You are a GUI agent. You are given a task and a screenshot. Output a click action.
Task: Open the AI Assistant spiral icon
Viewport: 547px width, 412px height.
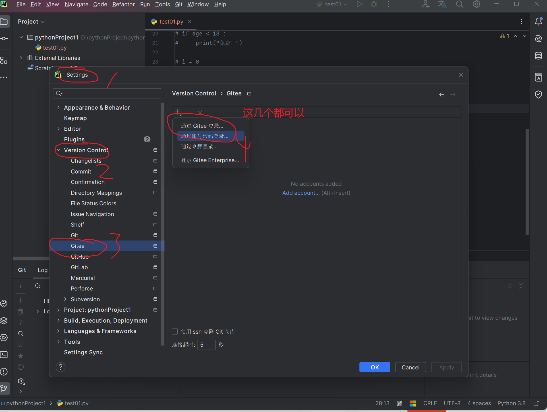point(538,39)
